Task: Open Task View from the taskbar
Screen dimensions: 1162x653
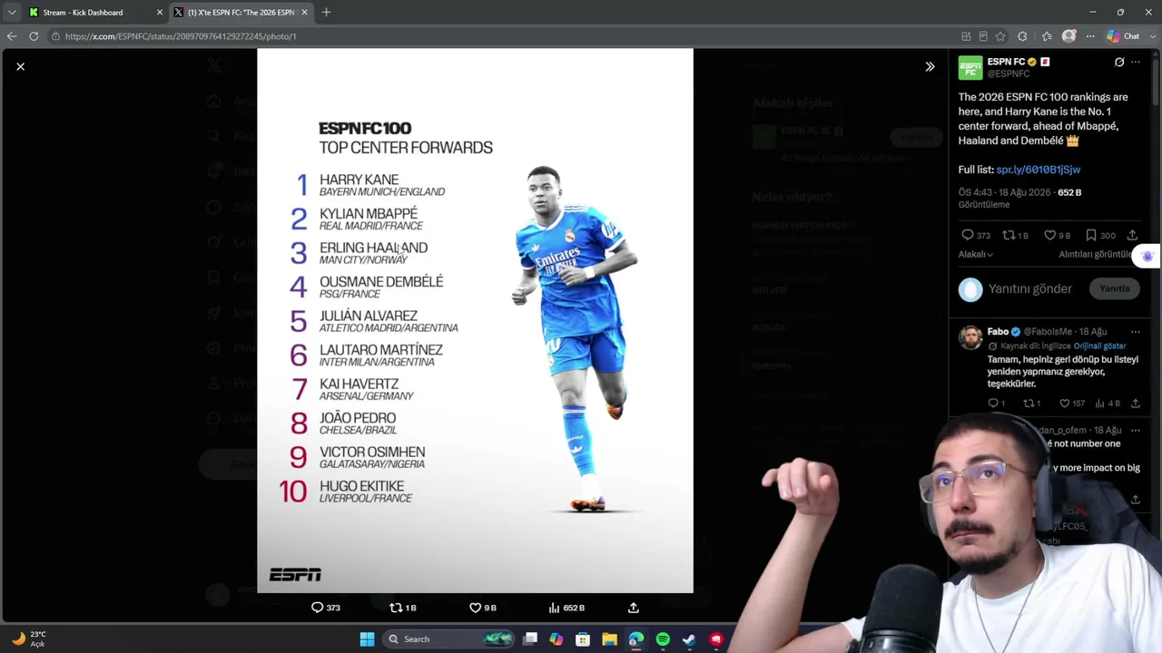Action: pyautogui.click(x=530, y=639)
